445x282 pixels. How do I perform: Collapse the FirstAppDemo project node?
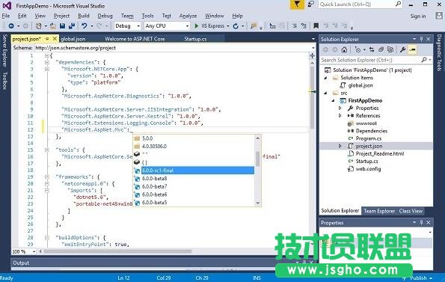point(333,100)
